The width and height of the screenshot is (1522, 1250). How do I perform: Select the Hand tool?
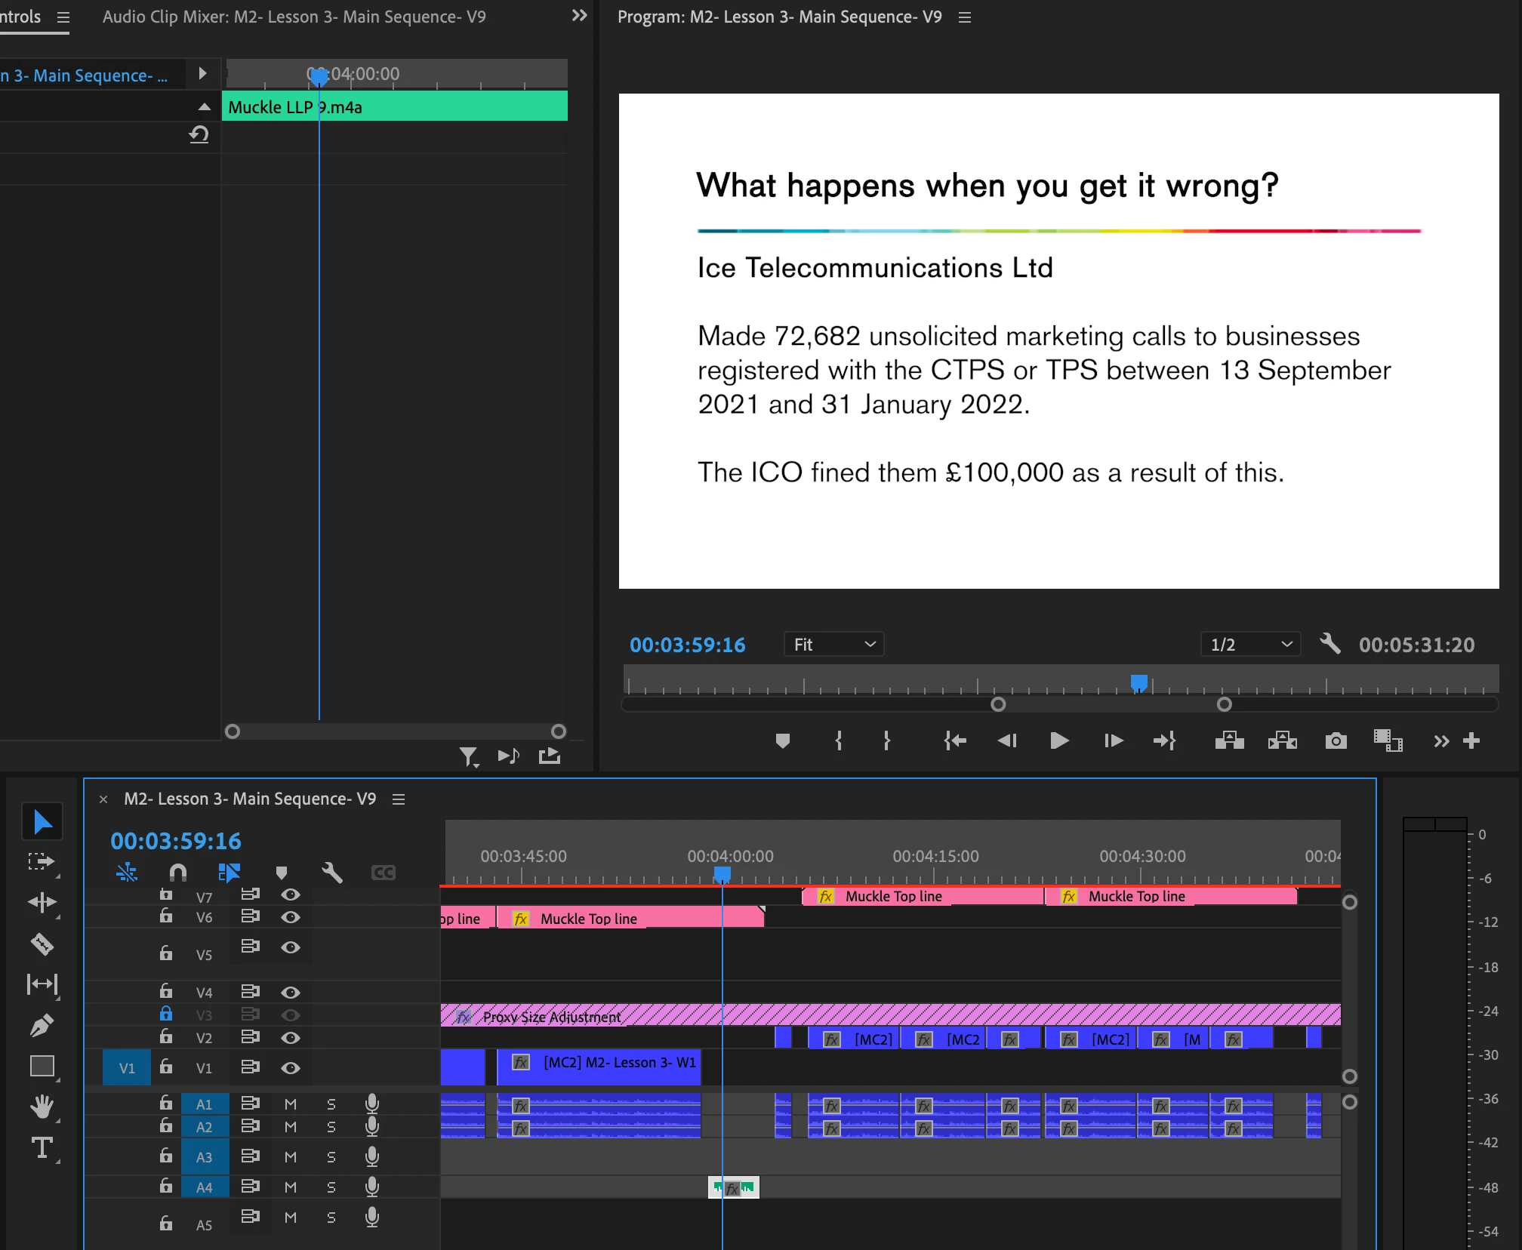tap(42, 1107)
